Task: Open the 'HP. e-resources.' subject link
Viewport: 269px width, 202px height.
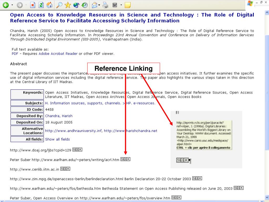Action: (x=141, y=103)
